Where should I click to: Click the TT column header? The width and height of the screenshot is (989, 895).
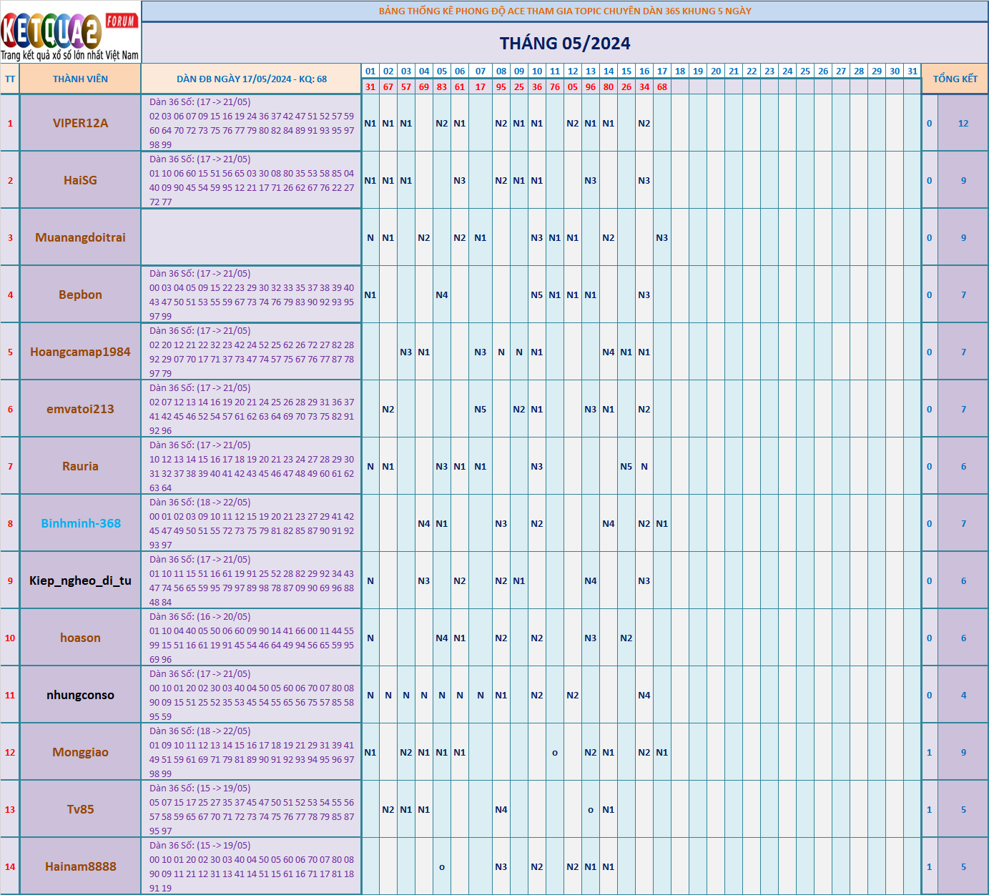[10, 79]
